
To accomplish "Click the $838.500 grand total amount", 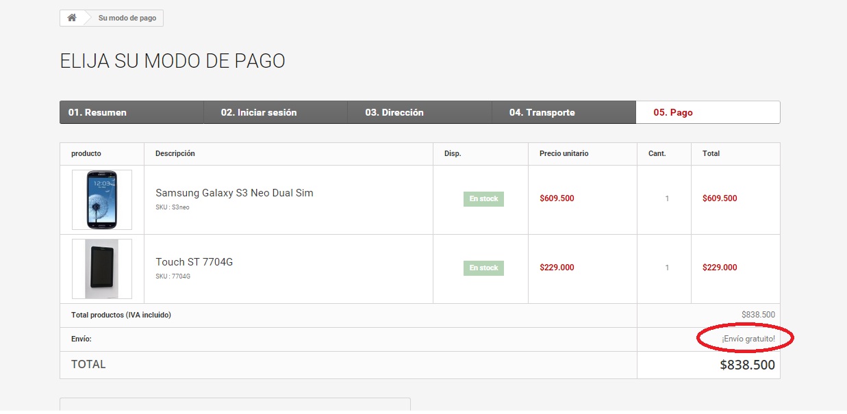I will pyautogui.click(x=747, y=365).
